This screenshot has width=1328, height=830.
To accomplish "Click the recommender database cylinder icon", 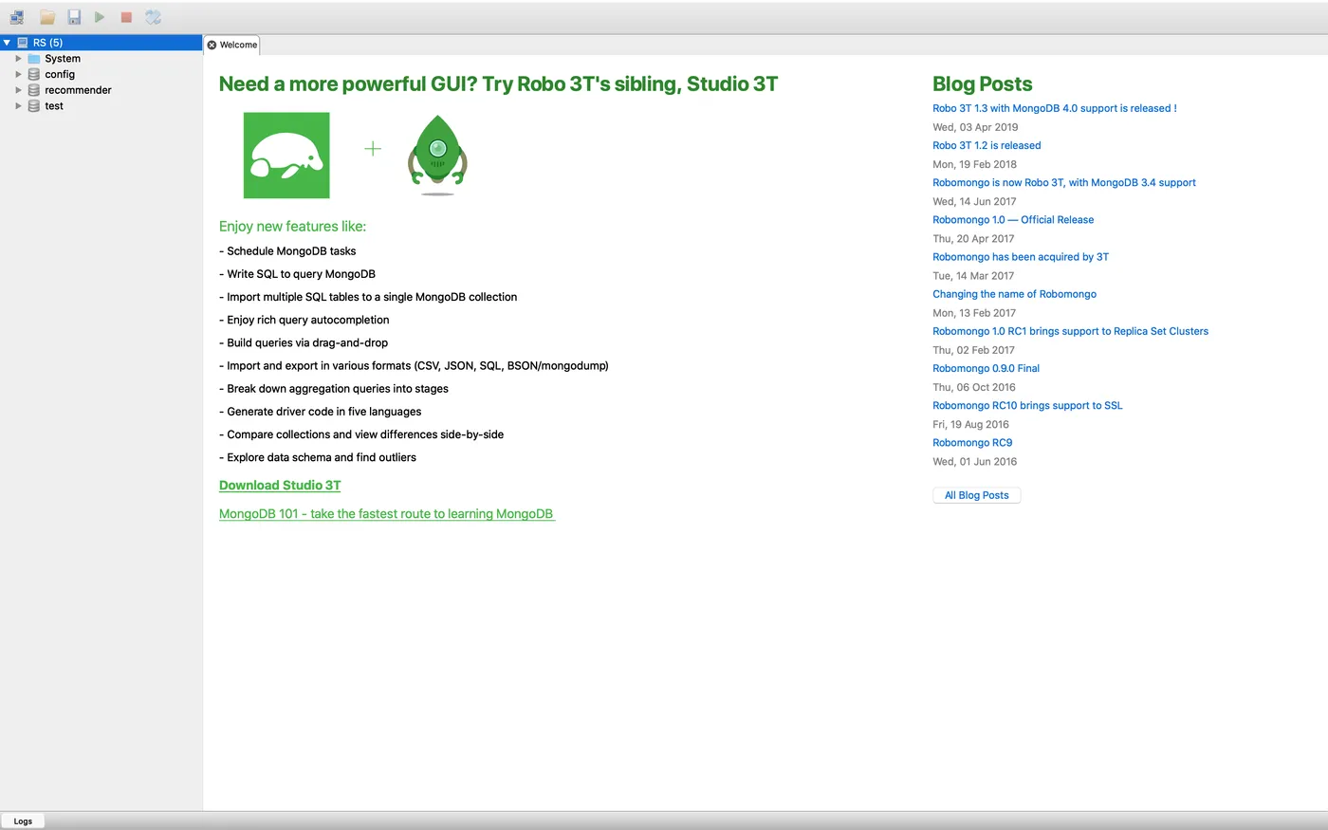I will [34, 90].
